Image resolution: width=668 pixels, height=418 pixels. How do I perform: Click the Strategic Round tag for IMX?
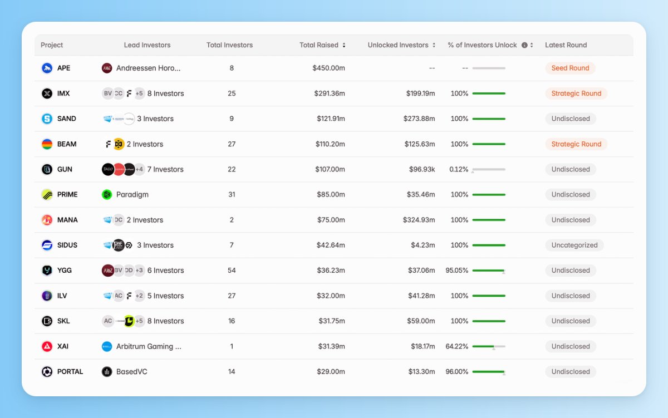pos(576,94)
